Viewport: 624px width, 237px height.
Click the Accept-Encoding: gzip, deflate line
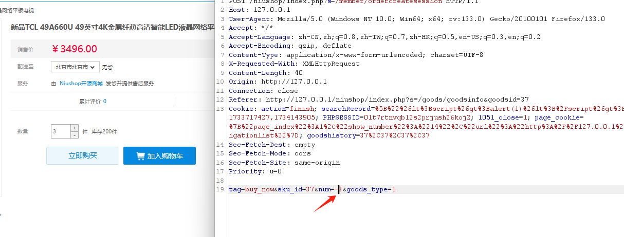[x=290, y=46]
